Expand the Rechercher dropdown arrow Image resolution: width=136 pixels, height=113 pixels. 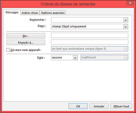click(125, 20)
